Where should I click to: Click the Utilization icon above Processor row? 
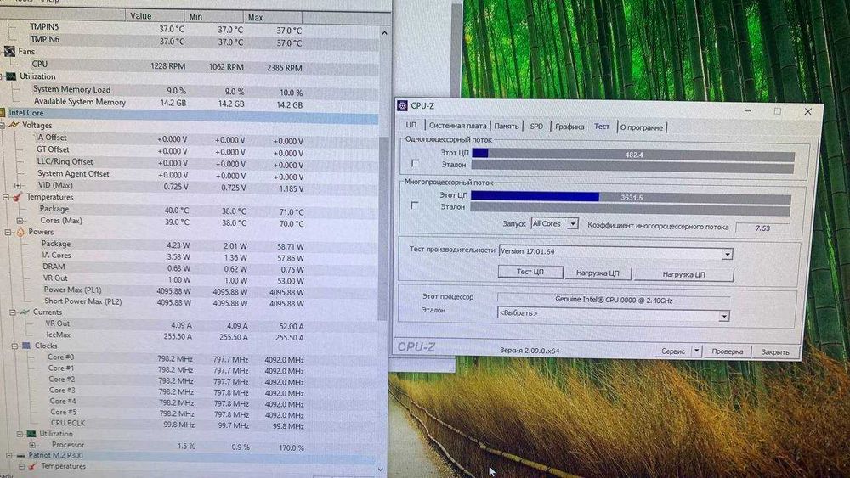tap(31, 434)
